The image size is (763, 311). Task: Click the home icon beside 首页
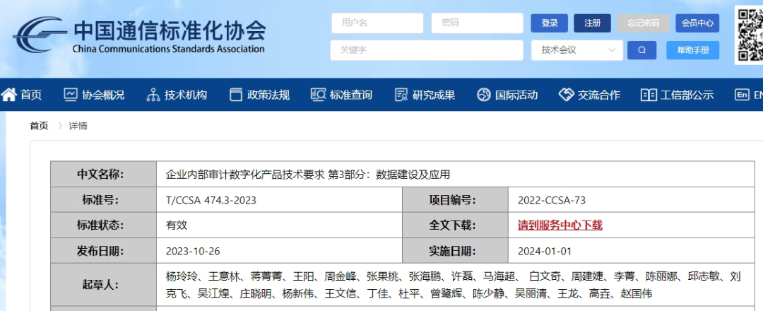pos(8,95)
